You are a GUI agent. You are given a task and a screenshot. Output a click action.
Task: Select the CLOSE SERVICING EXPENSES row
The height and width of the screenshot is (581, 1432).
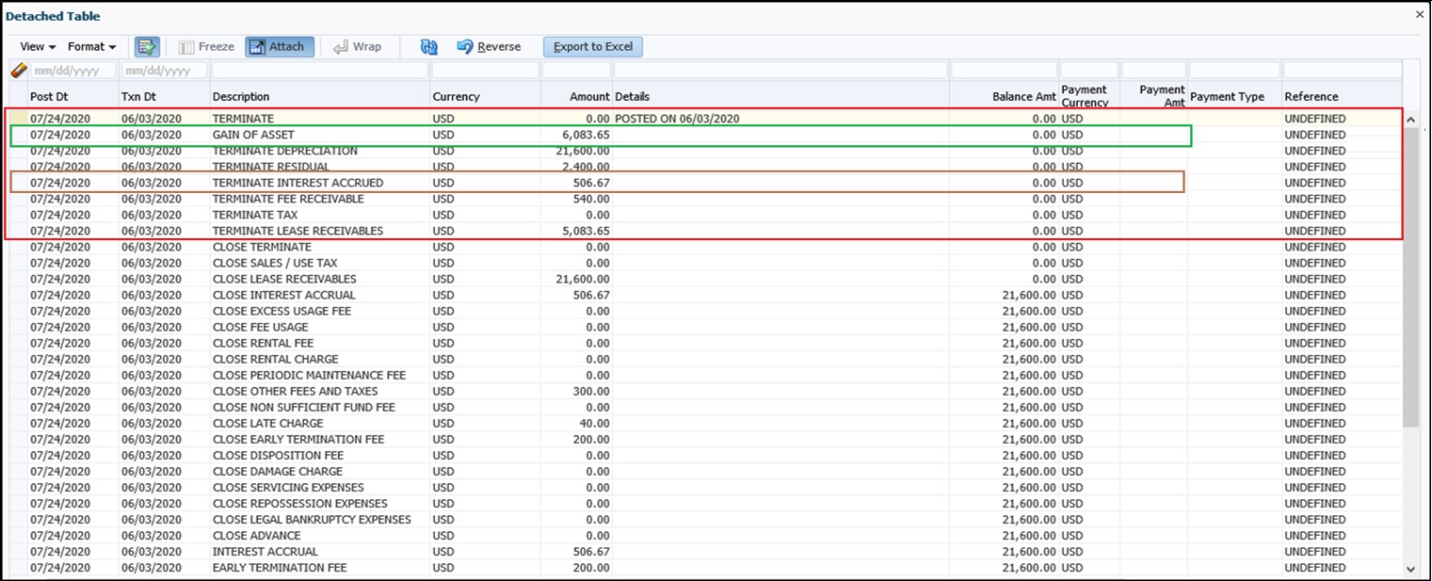tap(705, 487)
